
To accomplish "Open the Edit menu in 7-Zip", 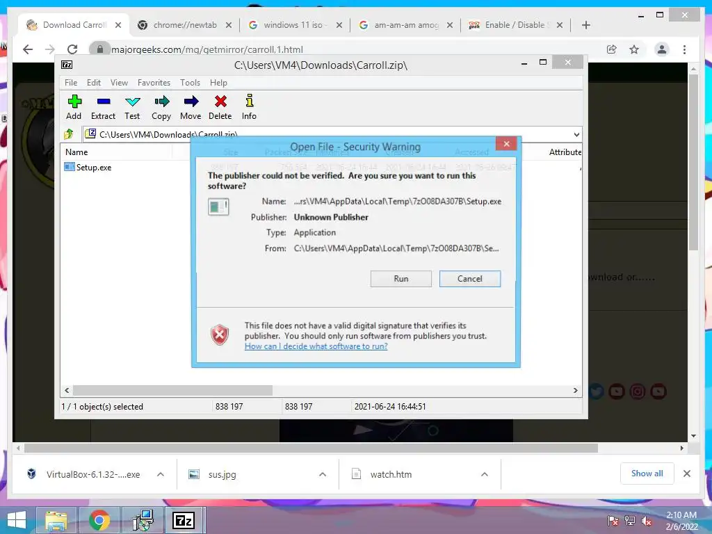I will pos(94,83).
